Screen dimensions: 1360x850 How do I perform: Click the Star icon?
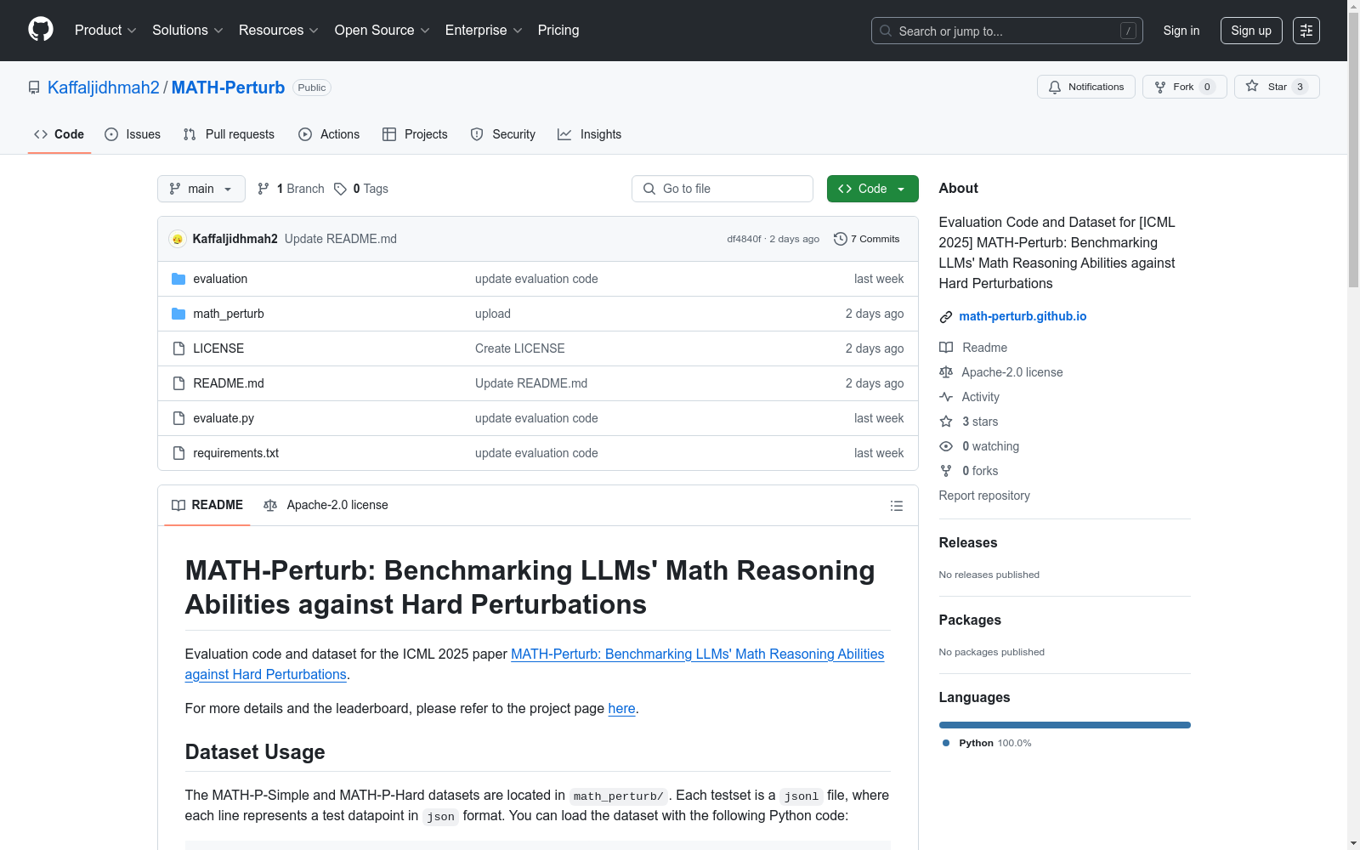[x=1252, y=86]
